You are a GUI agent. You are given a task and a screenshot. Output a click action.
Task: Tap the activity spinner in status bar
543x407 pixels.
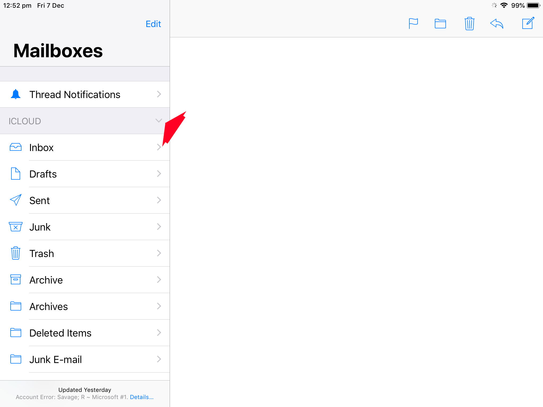click(x=494, y=5)
